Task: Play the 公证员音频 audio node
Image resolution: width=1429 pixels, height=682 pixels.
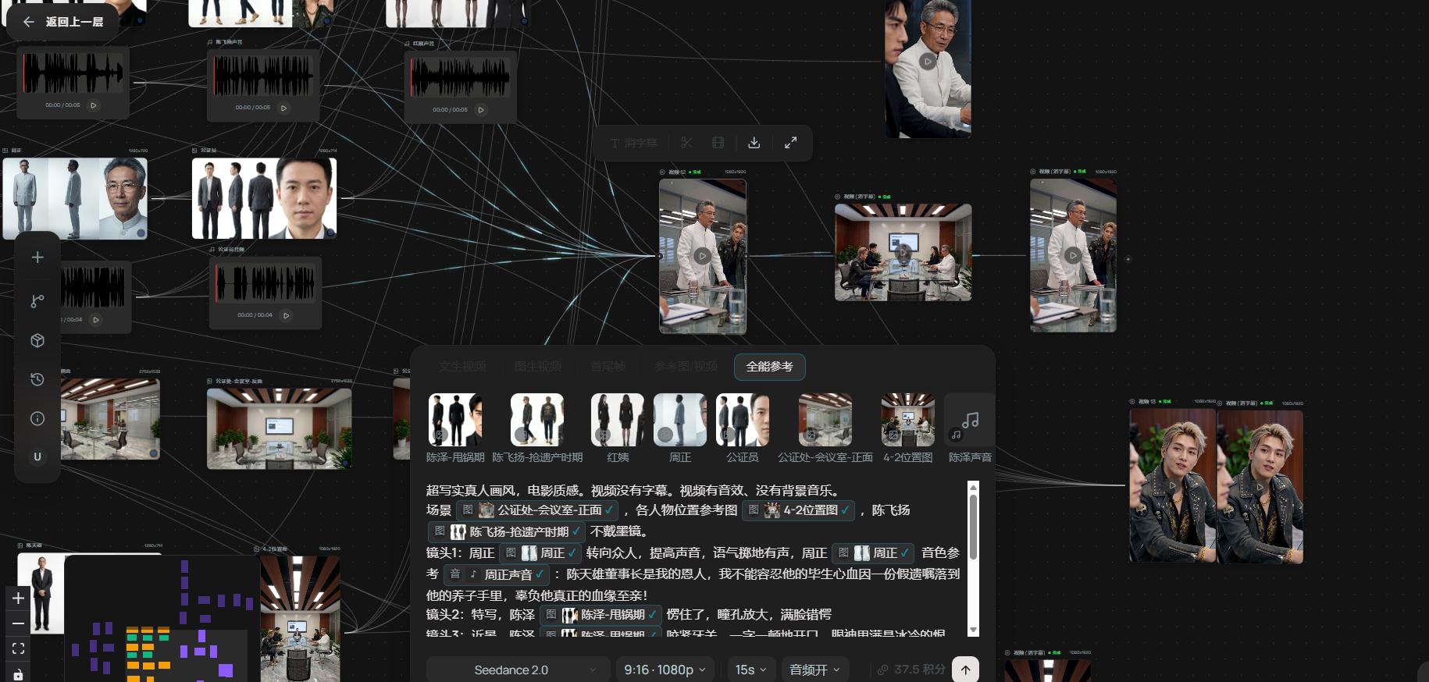Action: pos(286,315)
